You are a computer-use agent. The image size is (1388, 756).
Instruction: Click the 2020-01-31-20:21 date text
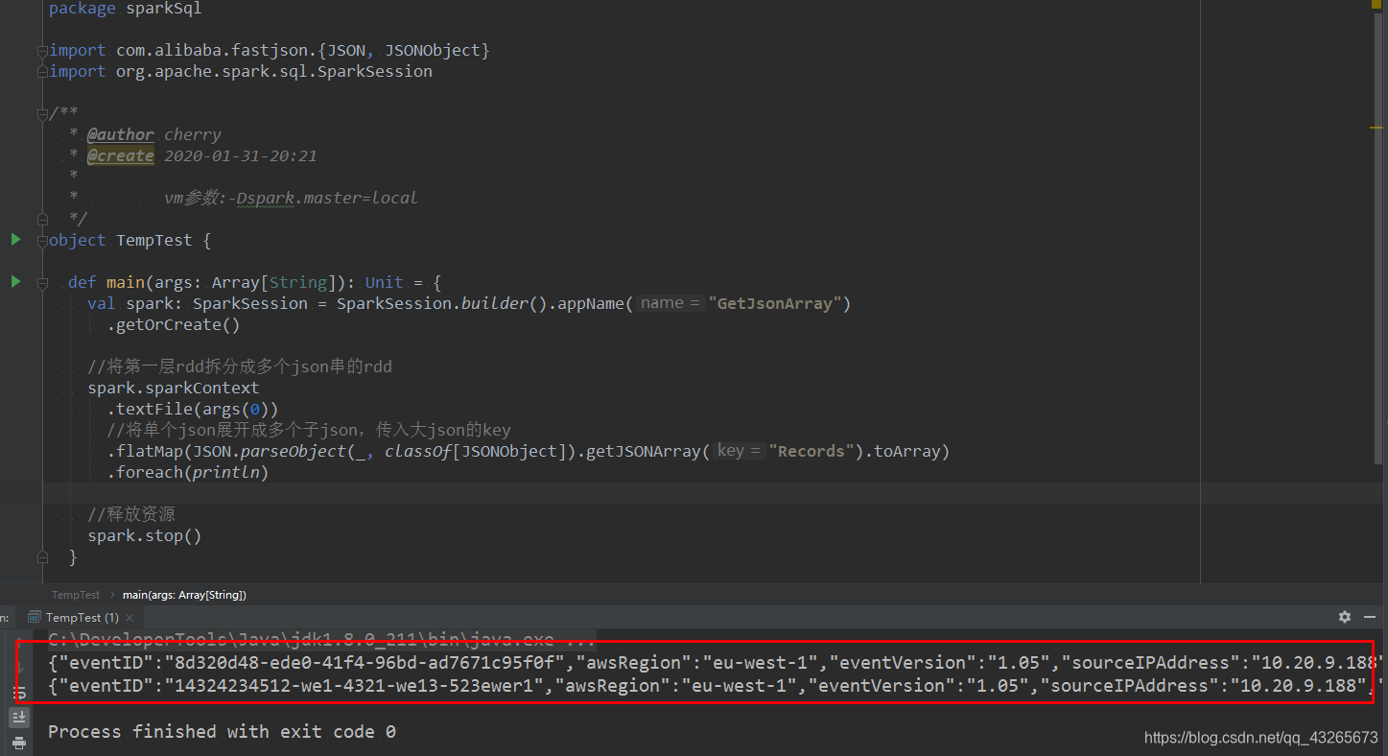pos(241,155)
